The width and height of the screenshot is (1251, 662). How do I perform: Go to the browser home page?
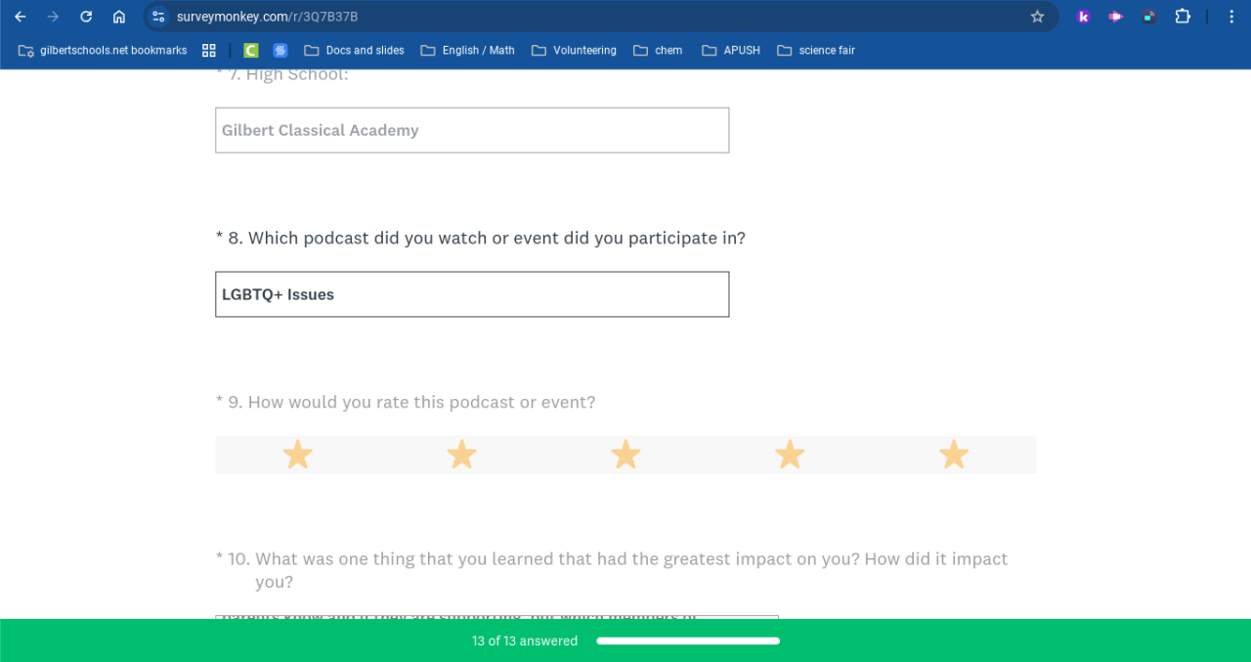click(x=119, y=17)
